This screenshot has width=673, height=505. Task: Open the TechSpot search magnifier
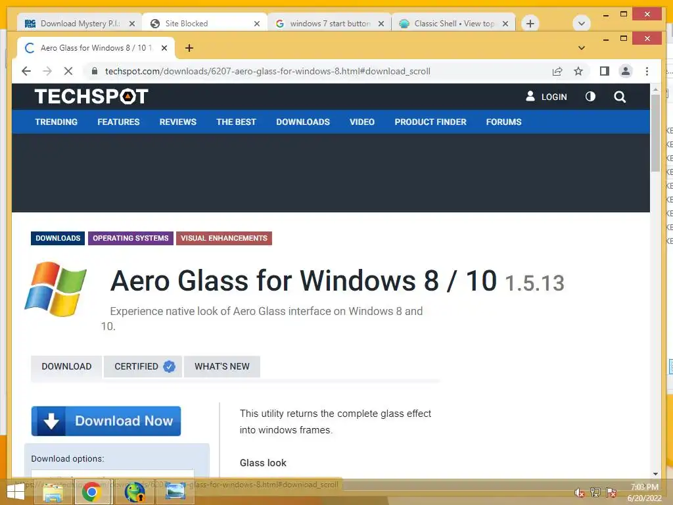620,97
